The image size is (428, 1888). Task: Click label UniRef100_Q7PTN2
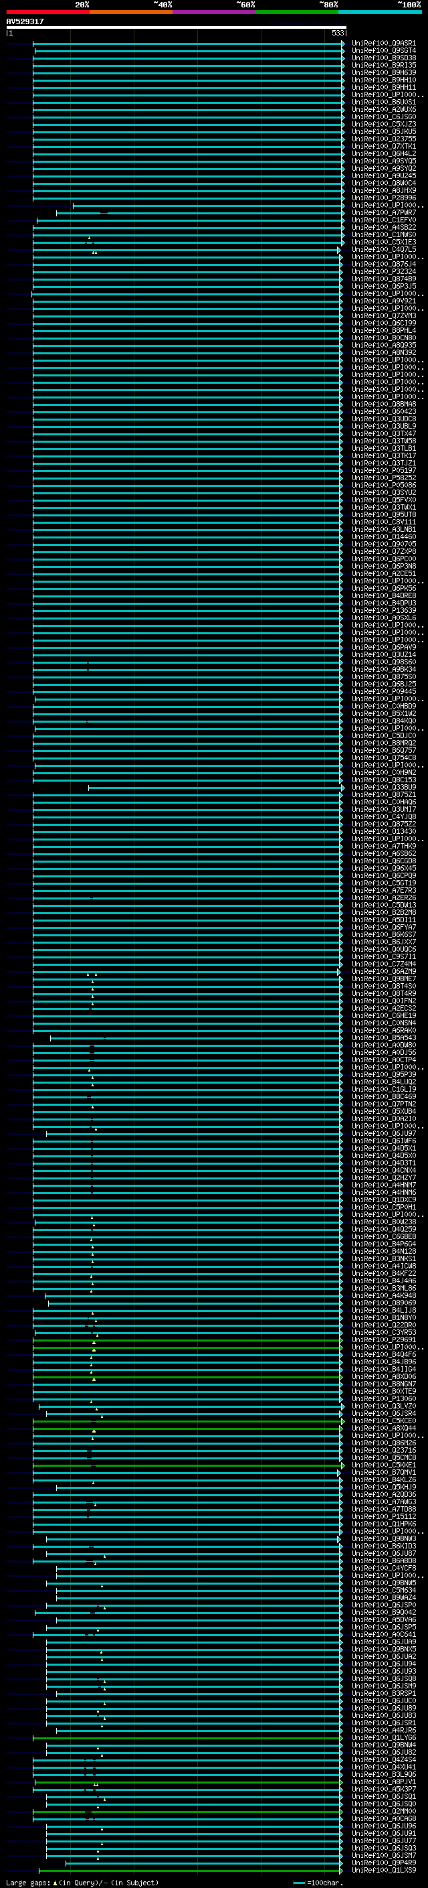pos(383,1104)
